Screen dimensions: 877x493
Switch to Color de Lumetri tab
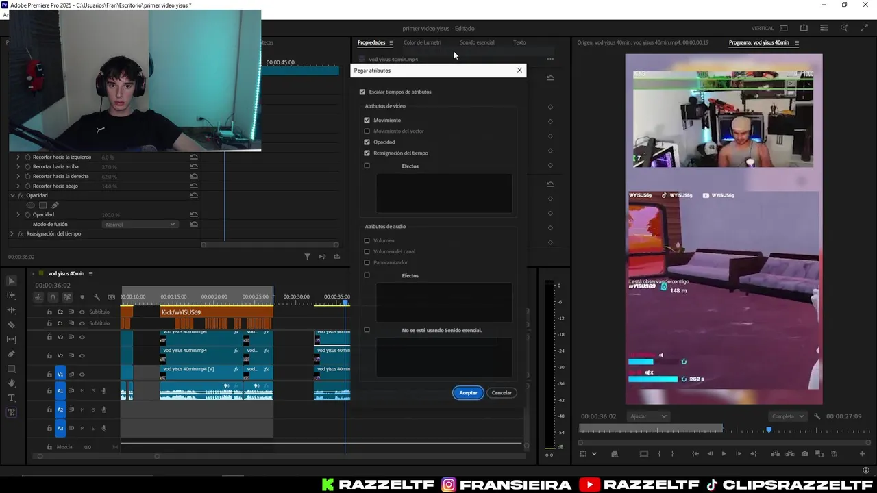(422, 42)
